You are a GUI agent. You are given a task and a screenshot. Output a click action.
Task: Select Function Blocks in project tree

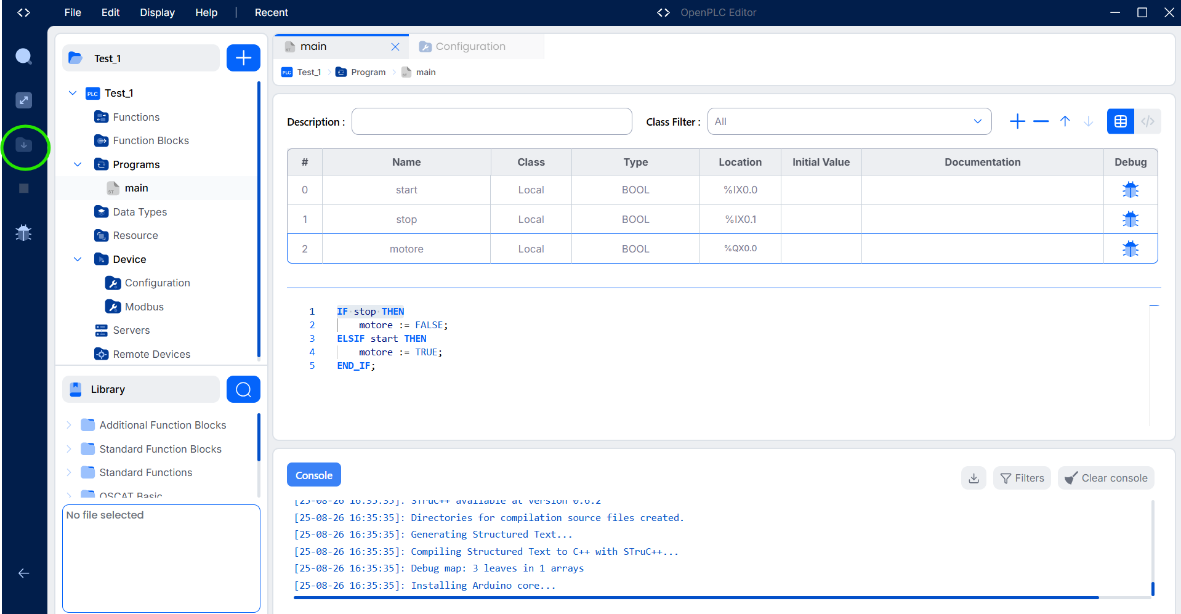[151, 140]
